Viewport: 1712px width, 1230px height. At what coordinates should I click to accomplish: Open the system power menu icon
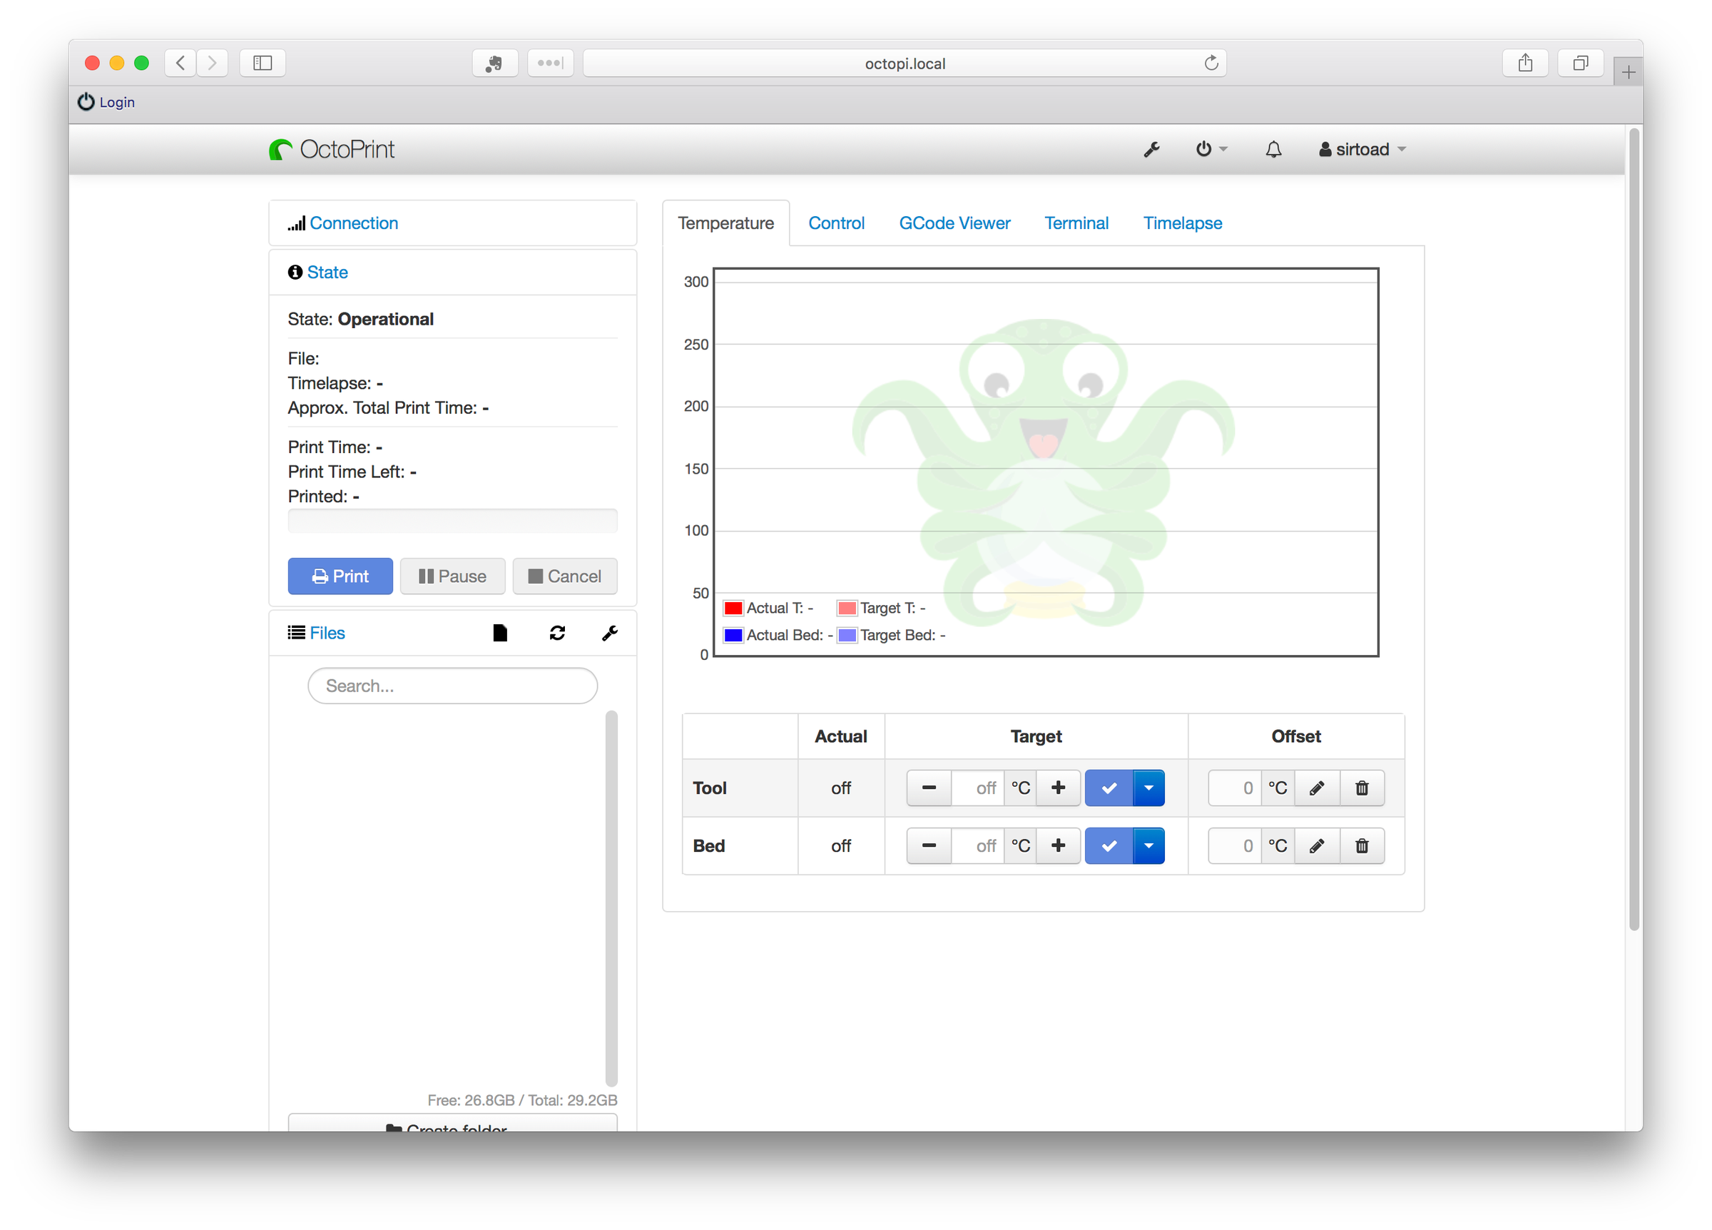point(1205,148)
